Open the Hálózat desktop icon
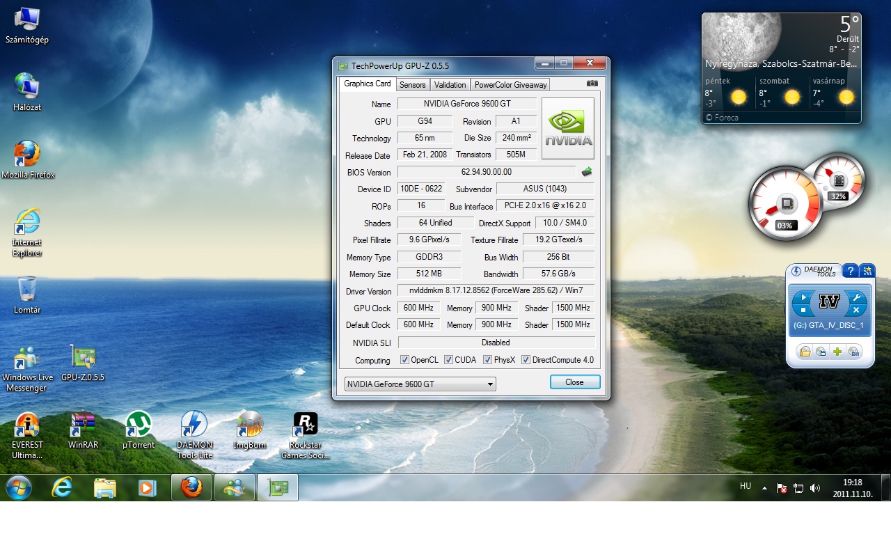 pos(26,93)
